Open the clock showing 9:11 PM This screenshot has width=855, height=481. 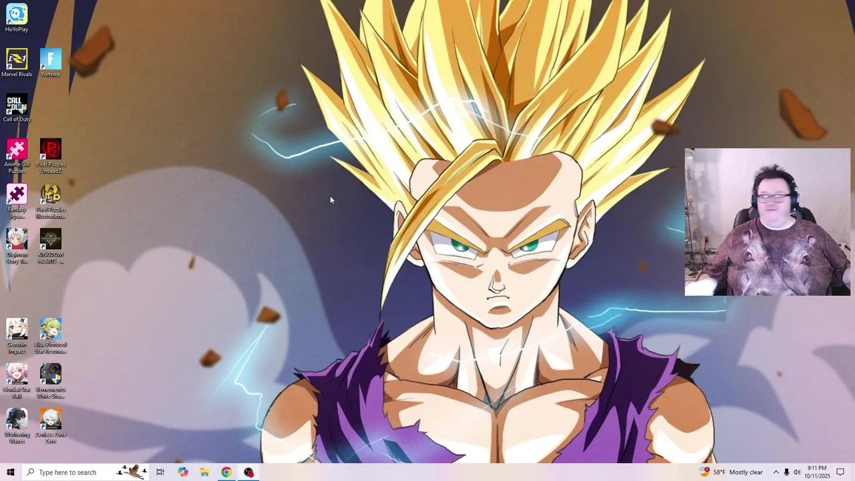(x=817, y=472)
